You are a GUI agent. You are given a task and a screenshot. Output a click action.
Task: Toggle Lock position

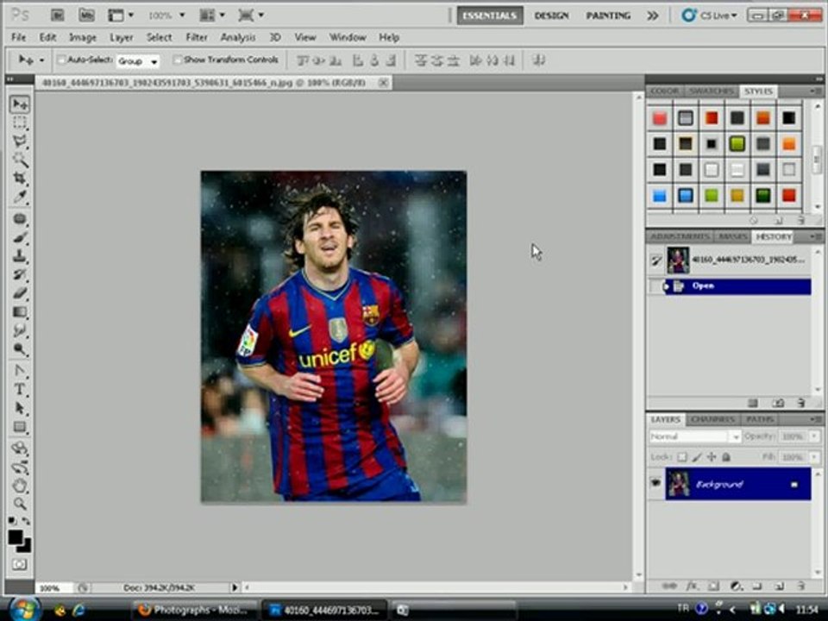(712, 457)
